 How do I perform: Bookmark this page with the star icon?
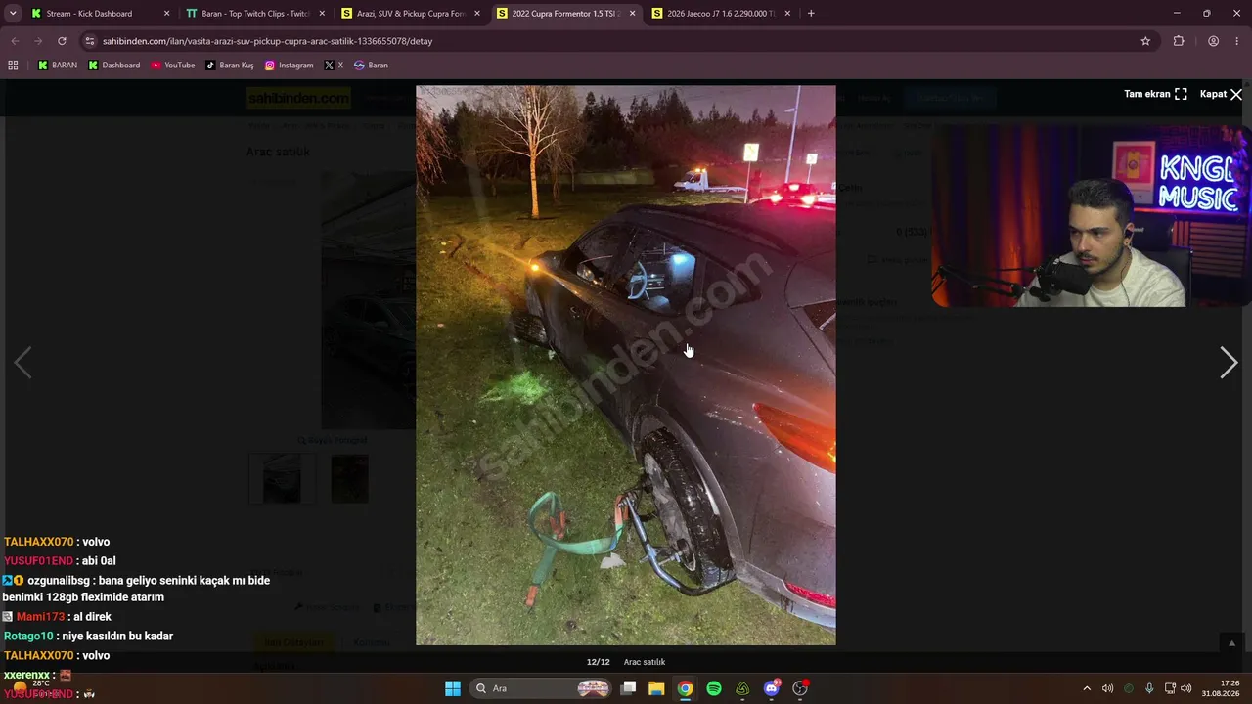point(1145,41)
